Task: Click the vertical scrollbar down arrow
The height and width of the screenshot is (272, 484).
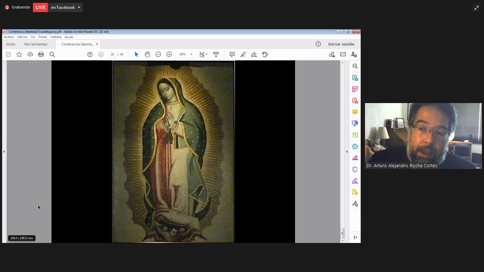Action: [x=342, y=241]
